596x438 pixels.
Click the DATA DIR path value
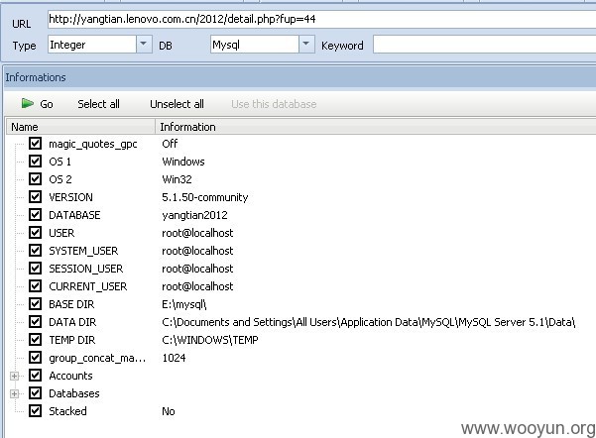tap(368, 322)
